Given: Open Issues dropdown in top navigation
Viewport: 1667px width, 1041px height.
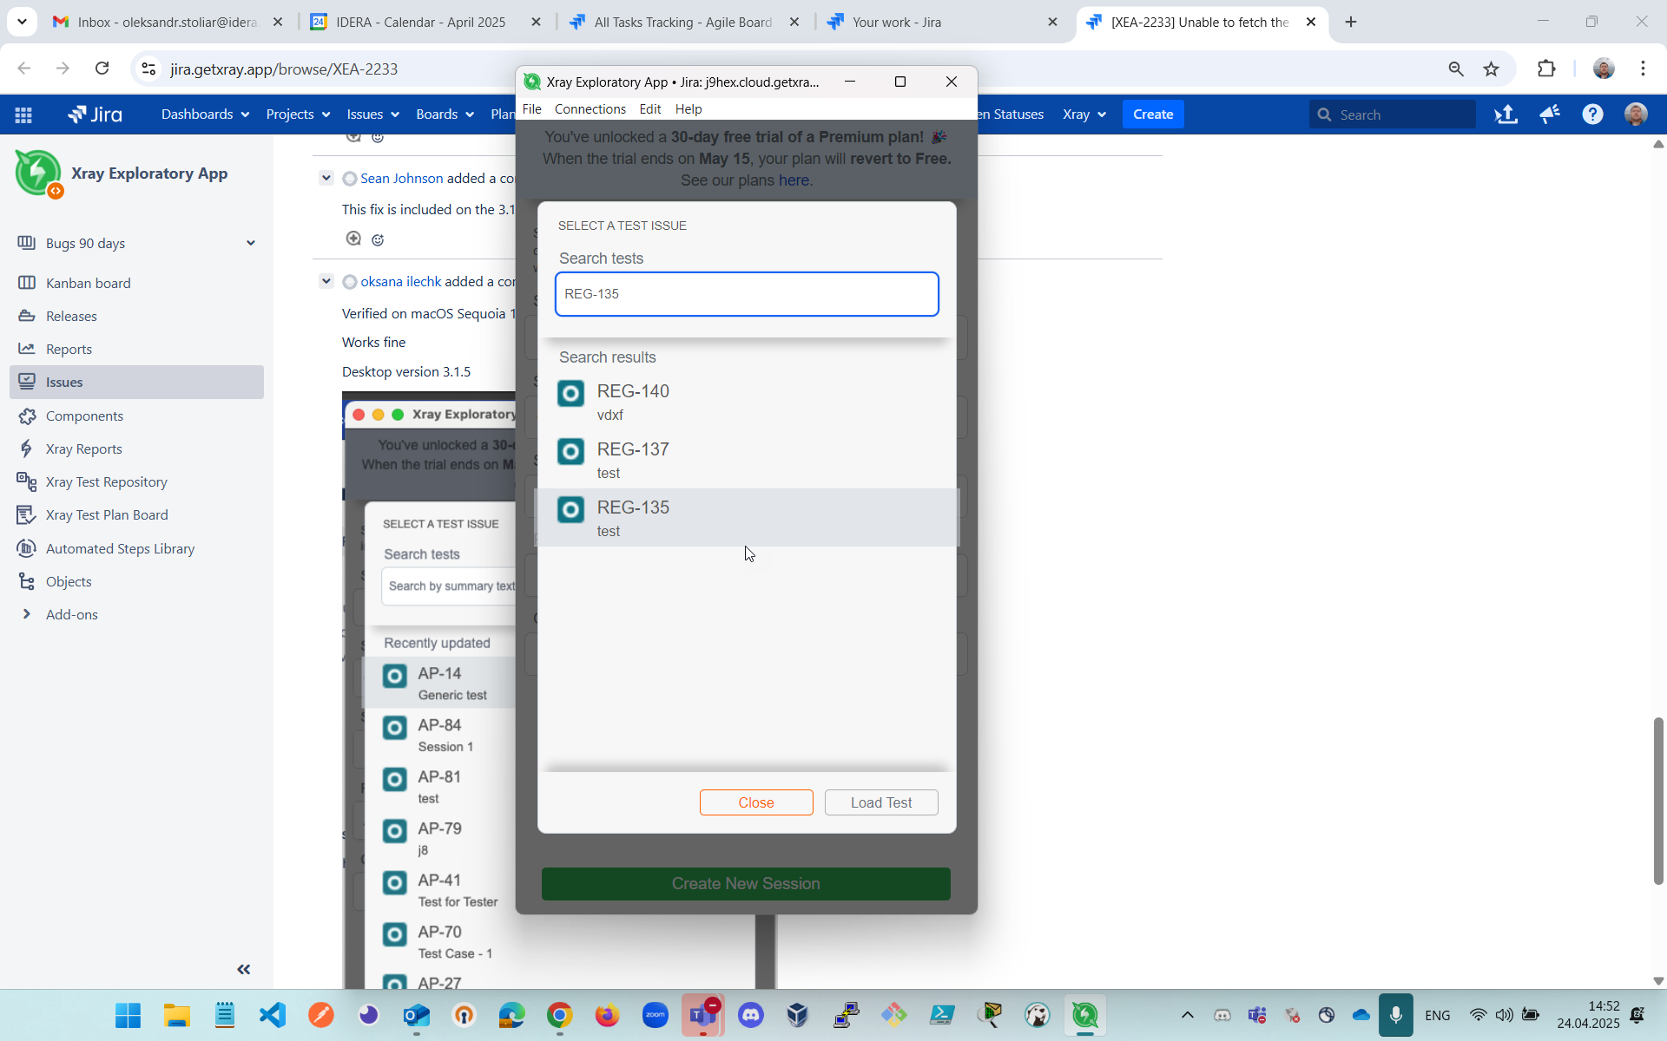Looking at the screenshot, I should tap(372, 115).
